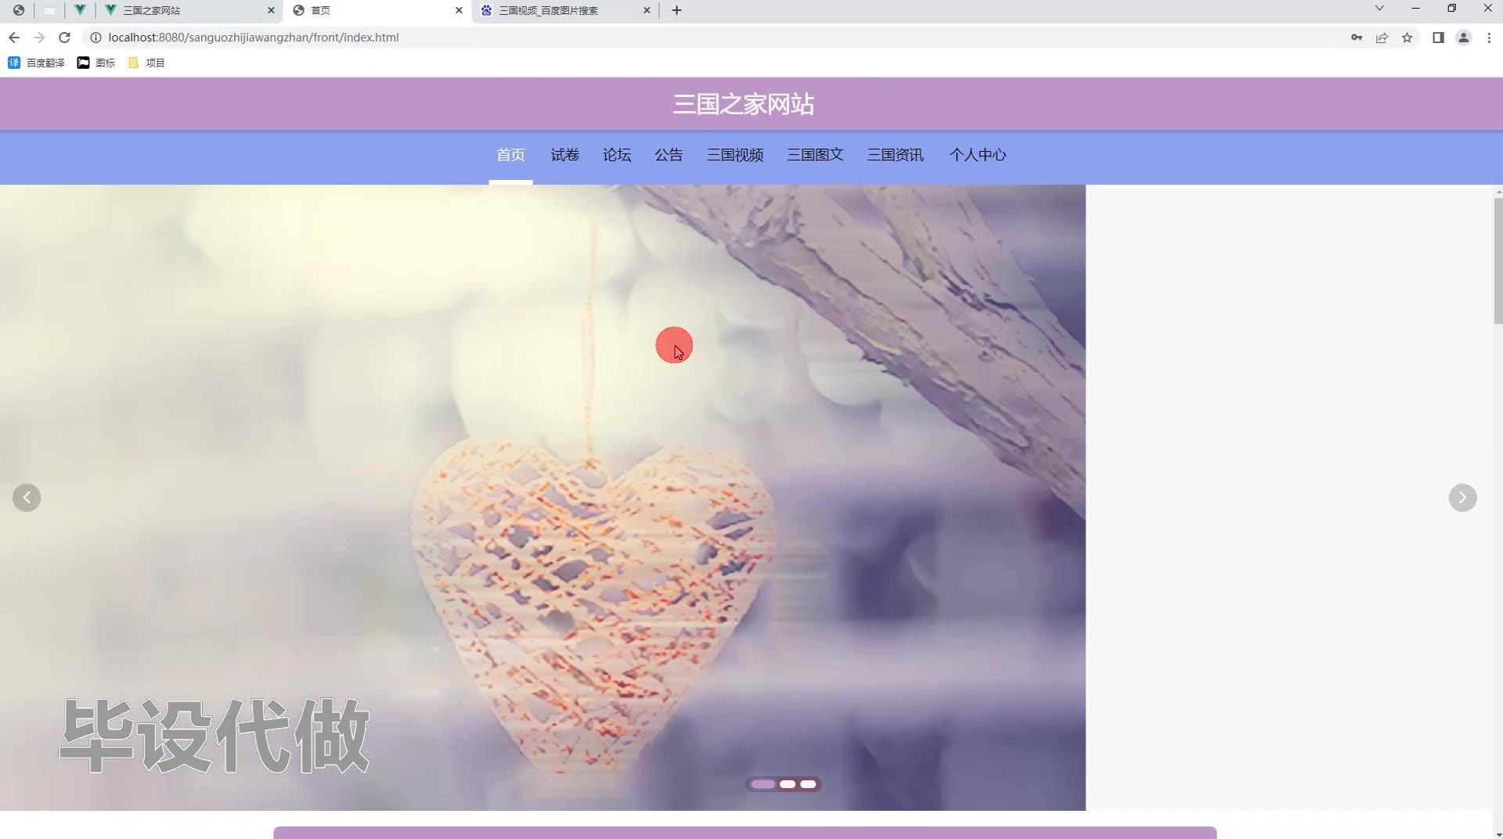The width and height of the screenshot is (1503, 839).
Task: Open the tab search dropdown arrow
Action: point(1379,9)
